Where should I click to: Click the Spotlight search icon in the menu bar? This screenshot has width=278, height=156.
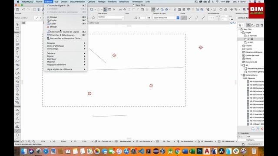(250, 2)
